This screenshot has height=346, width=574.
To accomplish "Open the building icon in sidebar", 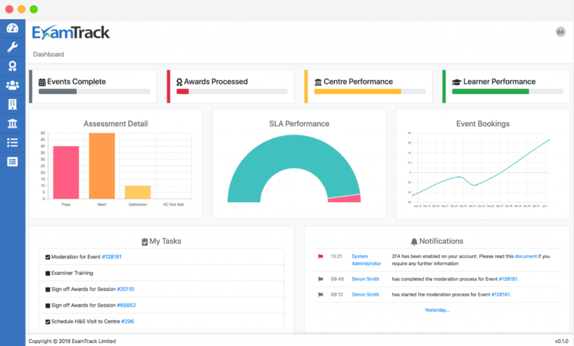I will (x=12, y=104).
